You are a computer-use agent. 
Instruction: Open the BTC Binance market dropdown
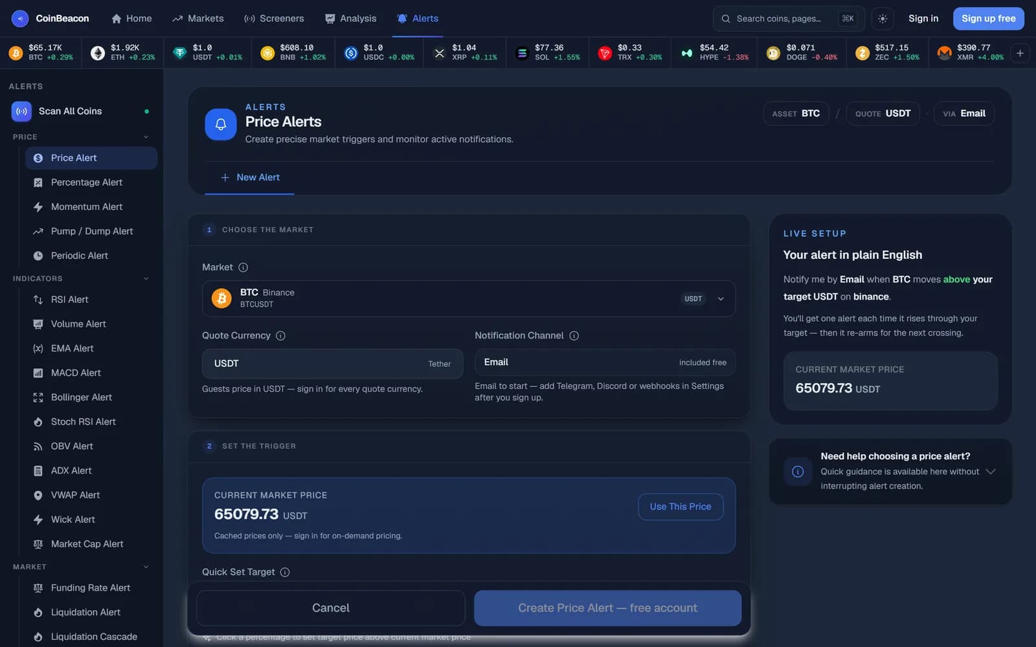(x=469, y=298)
